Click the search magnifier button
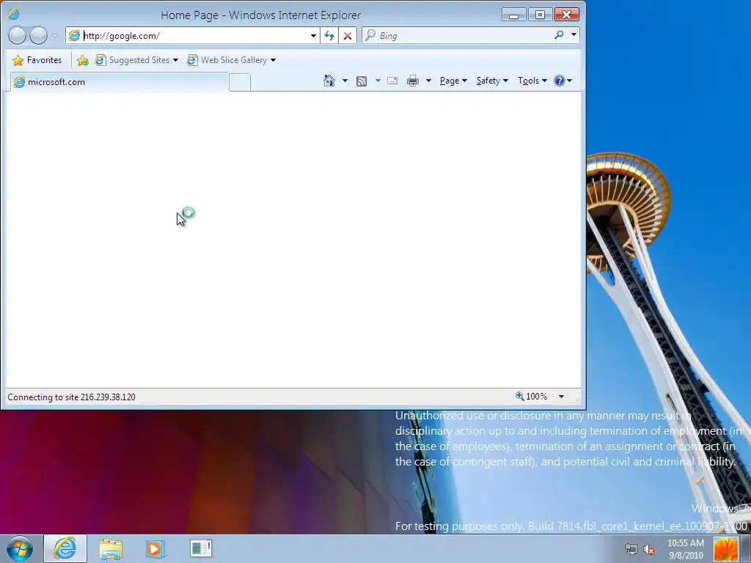The height and width of the screenshot is (563, 751). tap(559, 35)
